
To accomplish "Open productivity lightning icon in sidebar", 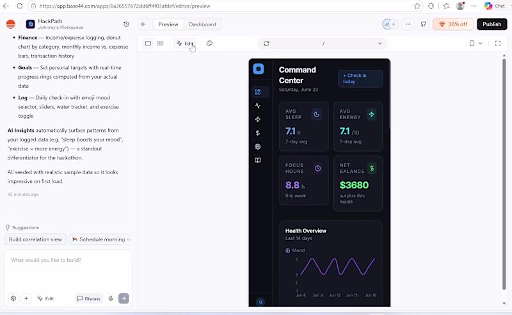I will click(258, 119).
